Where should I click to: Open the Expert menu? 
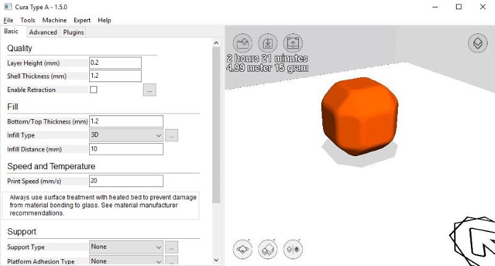pos(82,20)
